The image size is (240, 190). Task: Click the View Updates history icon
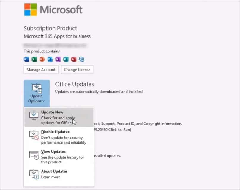click(34, 155)
